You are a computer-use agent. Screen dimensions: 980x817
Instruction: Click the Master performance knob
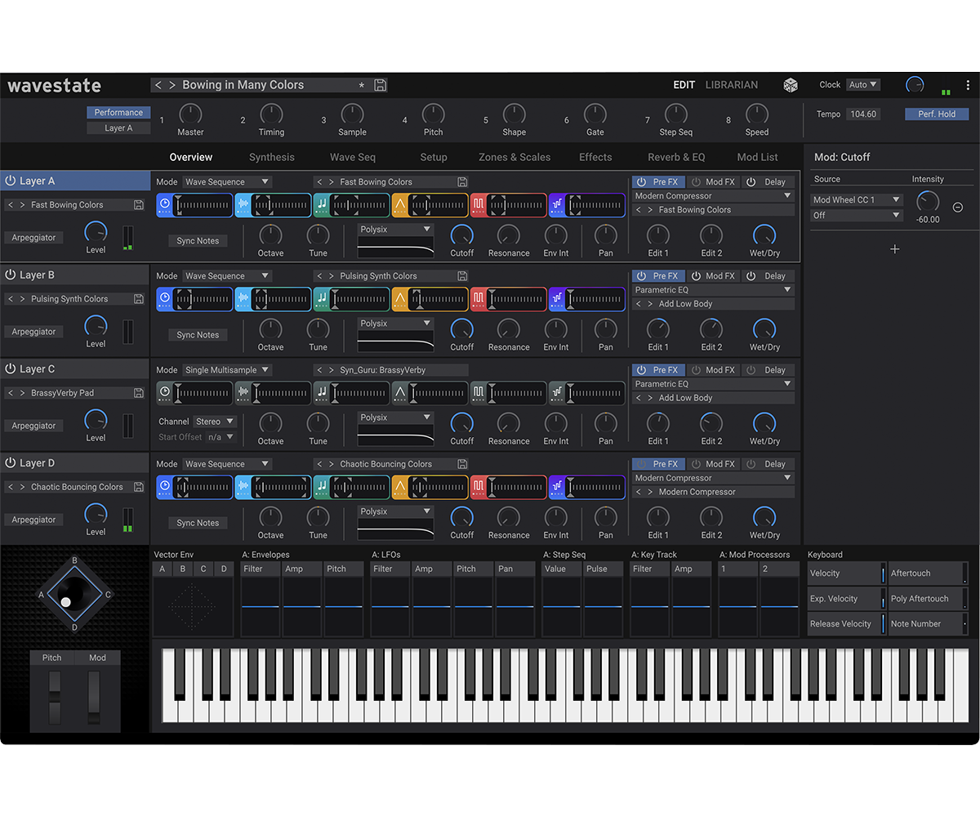[190, 114]
